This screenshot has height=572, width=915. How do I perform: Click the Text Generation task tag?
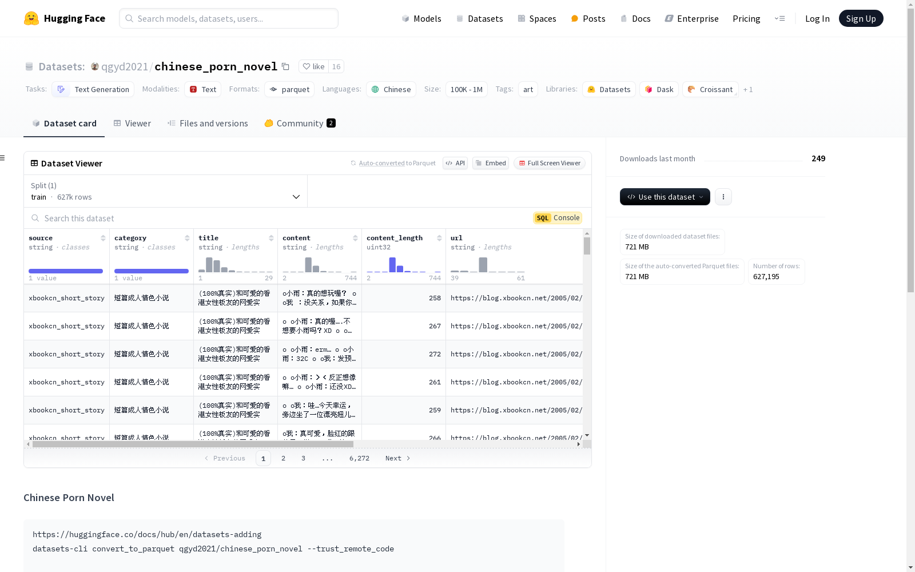(x=93, y=89)
